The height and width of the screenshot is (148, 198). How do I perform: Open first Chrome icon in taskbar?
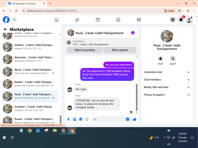click(30, 131)
